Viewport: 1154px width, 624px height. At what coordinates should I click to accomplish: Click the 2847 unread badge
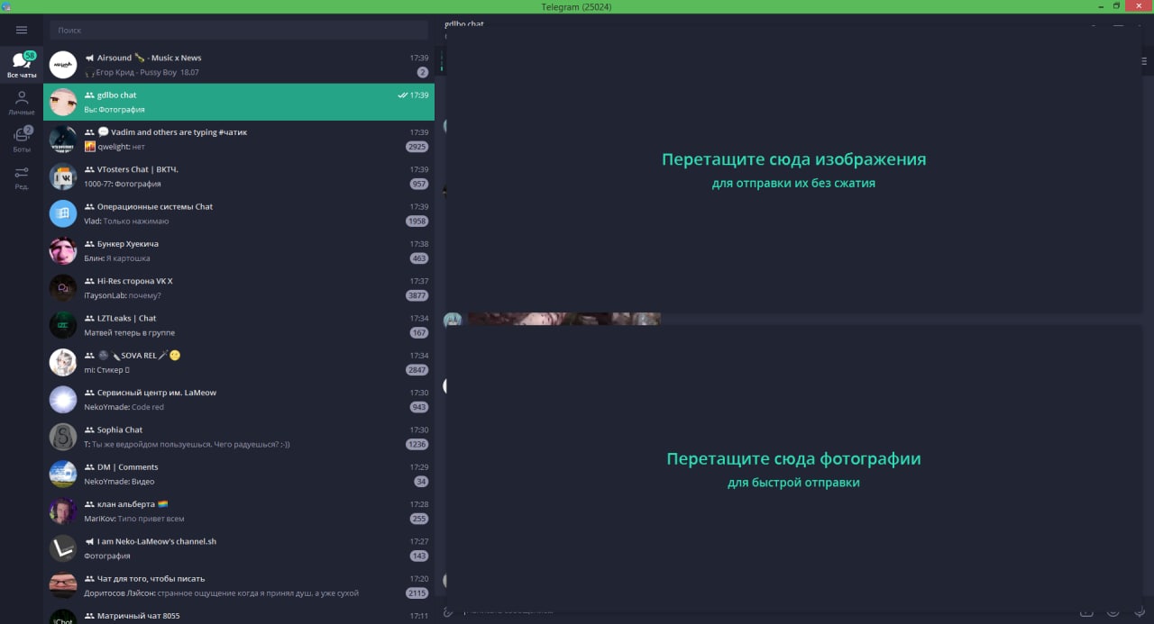click(417, 370)
